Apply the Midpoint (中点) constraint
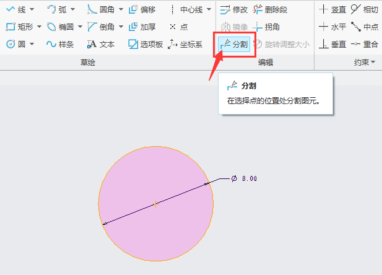 365,27
